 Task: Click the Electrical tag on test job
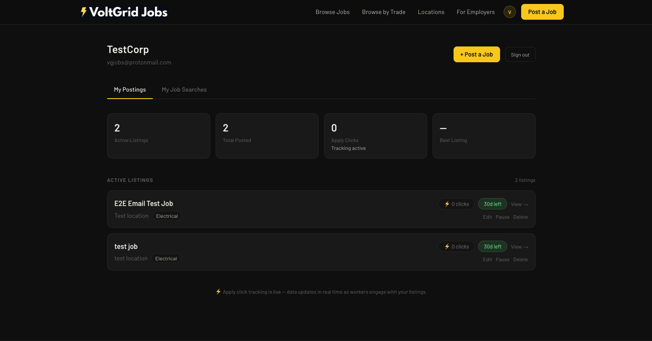point(166,259)
